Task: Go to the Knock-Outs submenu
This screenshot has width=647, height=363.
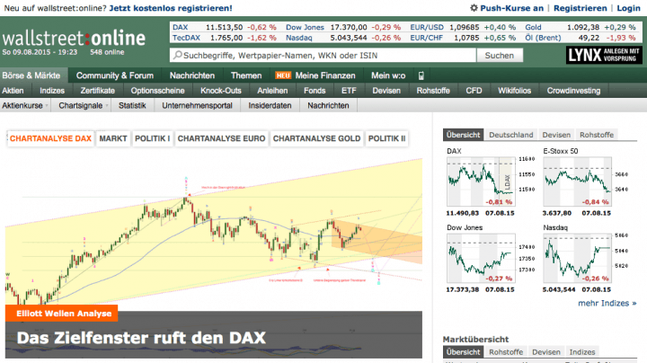Action: click(x=221, y=91)
